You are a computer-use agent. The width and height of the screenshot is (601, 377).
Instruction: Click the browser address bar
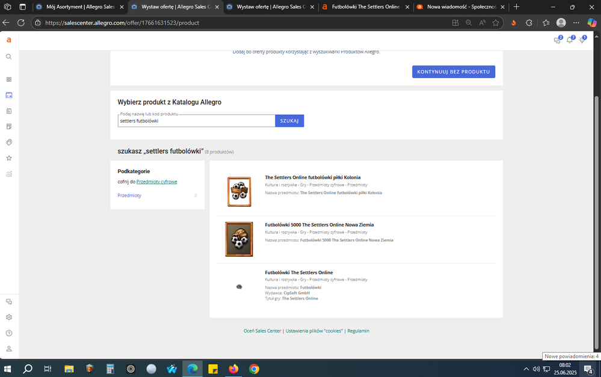click(245, 23)
